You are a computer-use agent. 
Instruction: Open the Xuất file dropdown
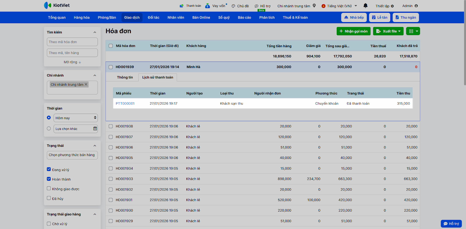388,31
